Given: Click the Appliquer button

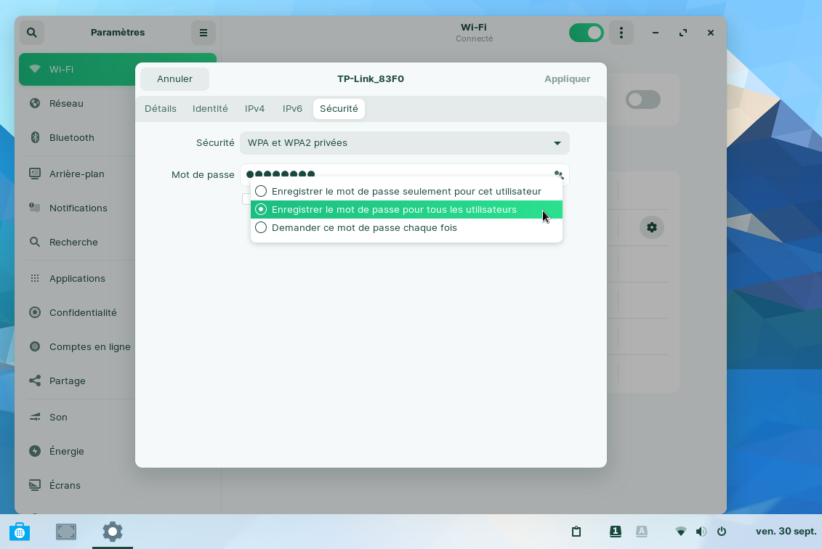Looking at the screenshot, I should [x=567, y=79].
